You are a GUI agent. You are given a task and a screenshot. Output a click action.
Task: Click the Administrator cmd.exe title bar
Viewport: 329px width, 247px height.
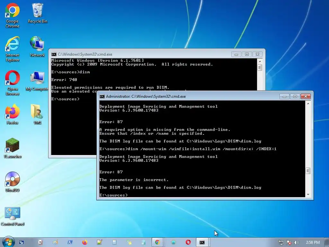click(189, 96)
